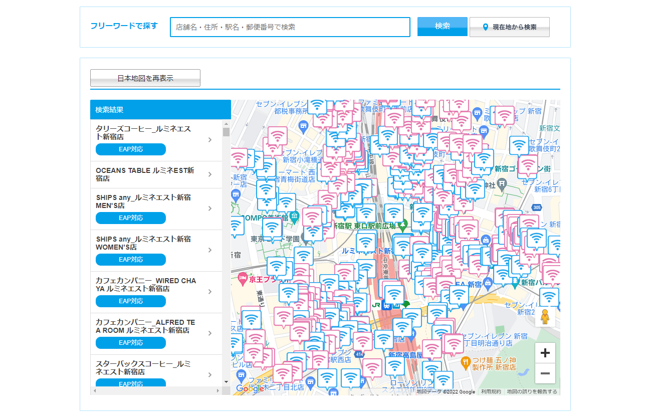Click 日本地図を再表示 button

[x=145, y=78]
